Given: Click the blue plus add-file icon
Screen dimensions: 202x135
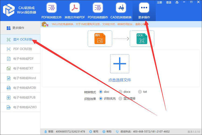Looking at the screenshot, I should point(120,64).
